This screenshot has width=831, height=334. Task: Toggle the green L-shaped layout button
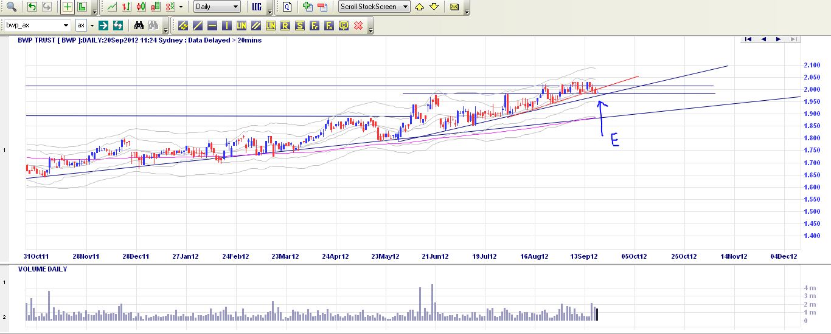(x=82, y=7)
